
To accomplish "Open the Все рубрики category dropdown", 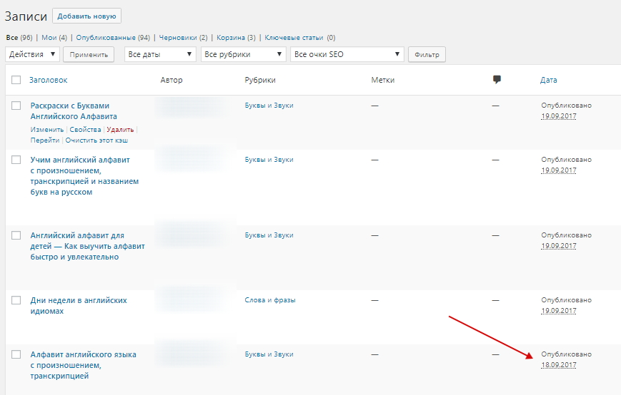I will pyautogui.click(x=243, y=54).
